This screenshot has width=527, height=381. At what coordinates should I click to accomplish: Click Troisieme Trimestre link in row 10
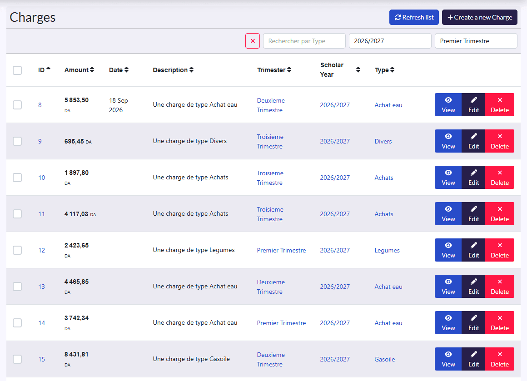point(270,178)
